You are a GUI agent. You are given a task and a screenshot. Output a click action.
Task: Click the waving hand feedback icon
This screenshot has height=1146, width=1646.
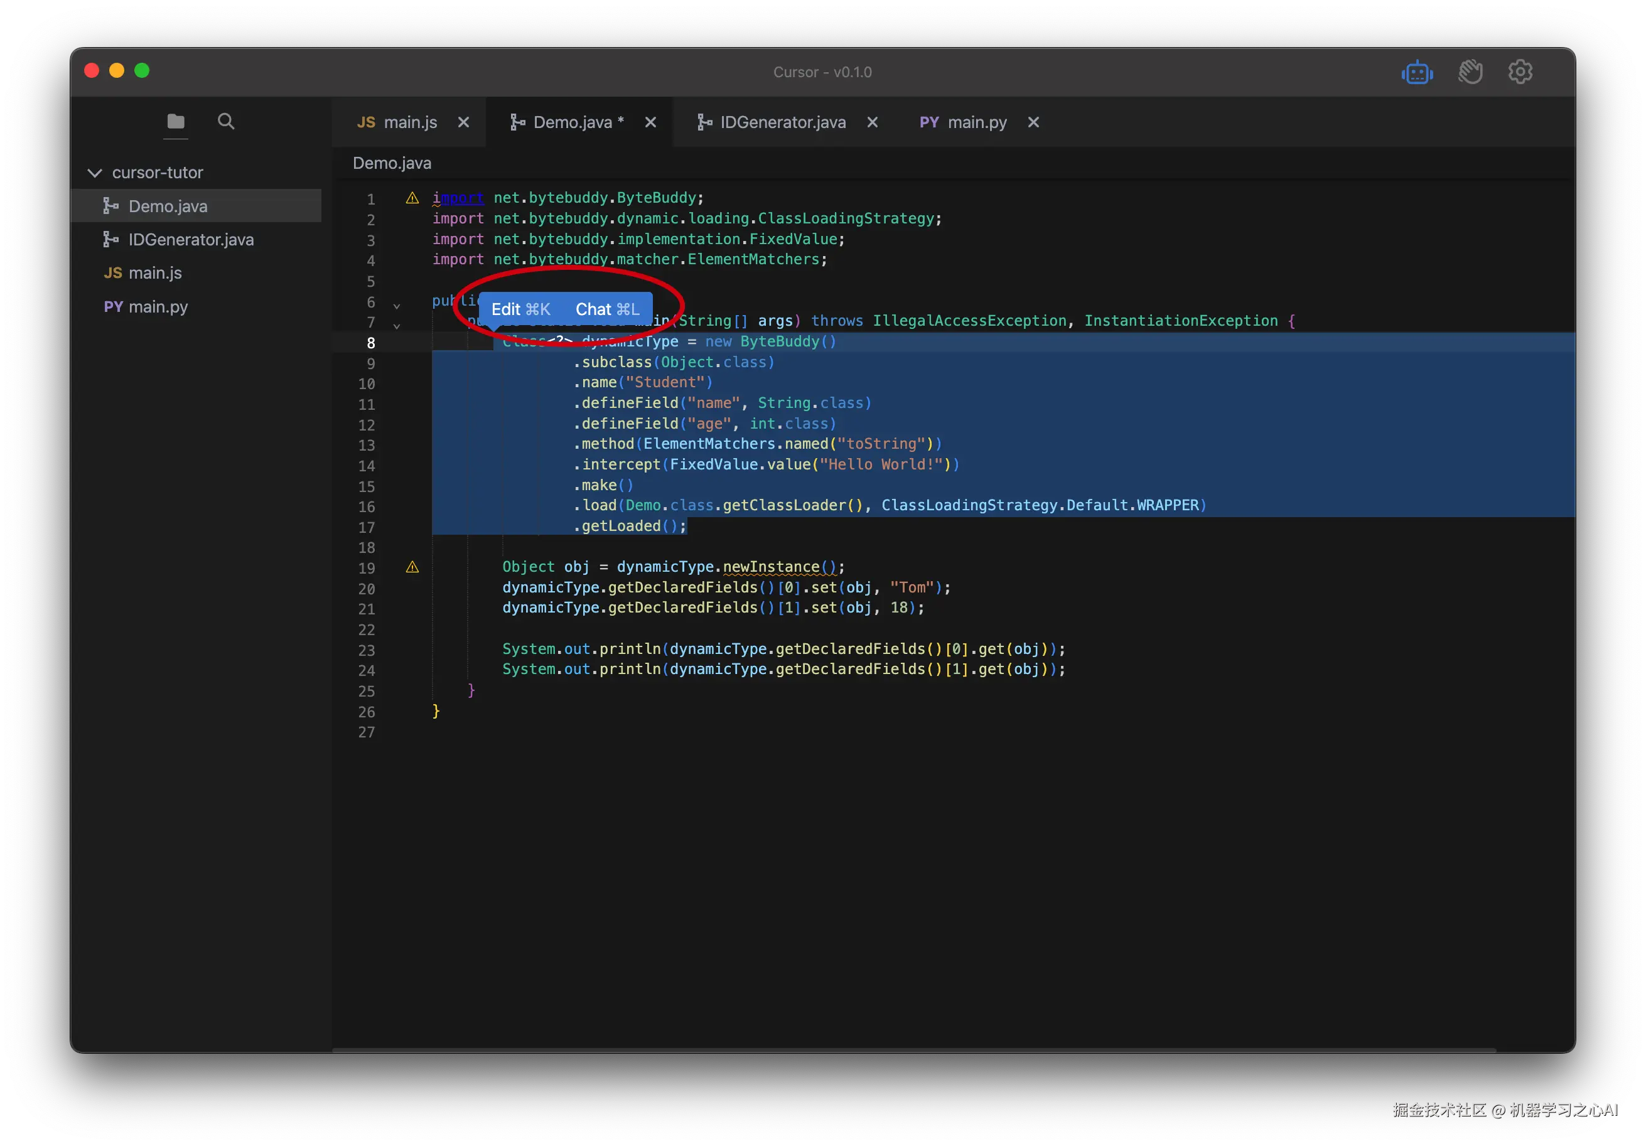point(1470,72)
